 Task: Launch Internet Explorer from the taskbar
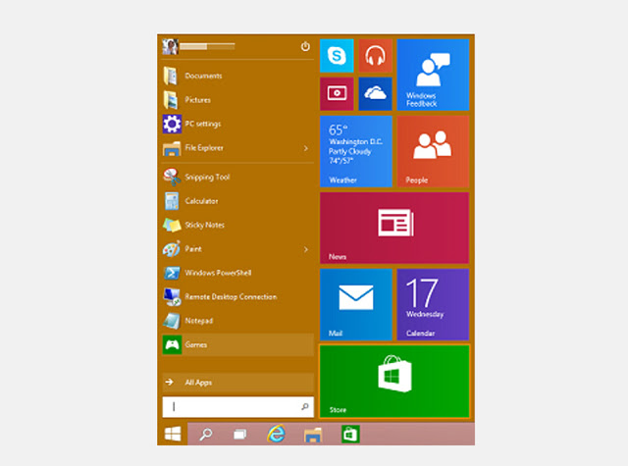tap(276, 434)
